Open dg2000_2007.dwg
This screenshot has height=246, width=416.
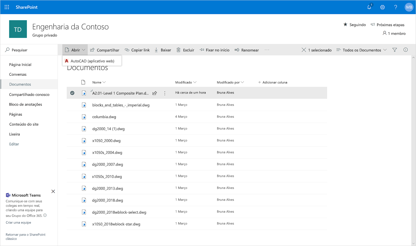[108, 164]
